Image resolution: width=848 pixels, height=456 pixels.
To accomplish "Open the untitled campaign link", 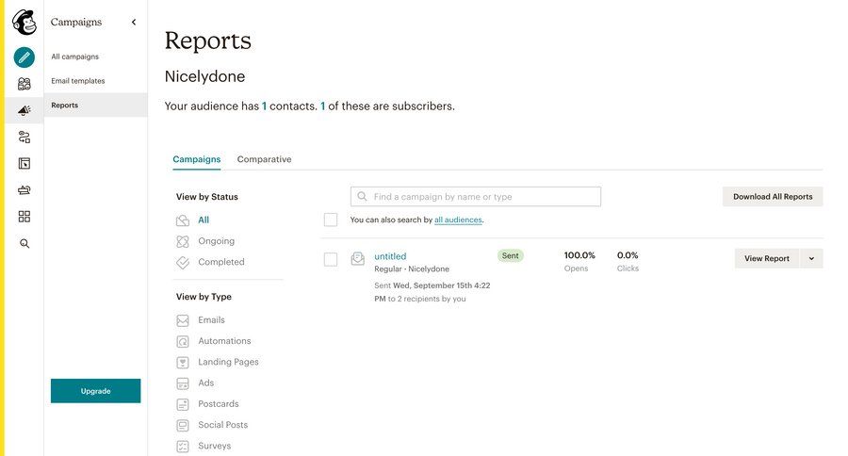I will tap(390, 256).
